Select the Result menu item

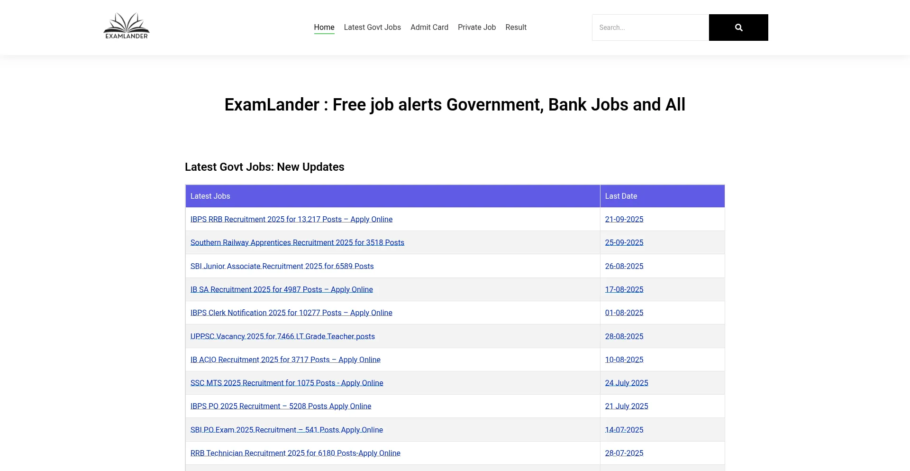[516, 28]
